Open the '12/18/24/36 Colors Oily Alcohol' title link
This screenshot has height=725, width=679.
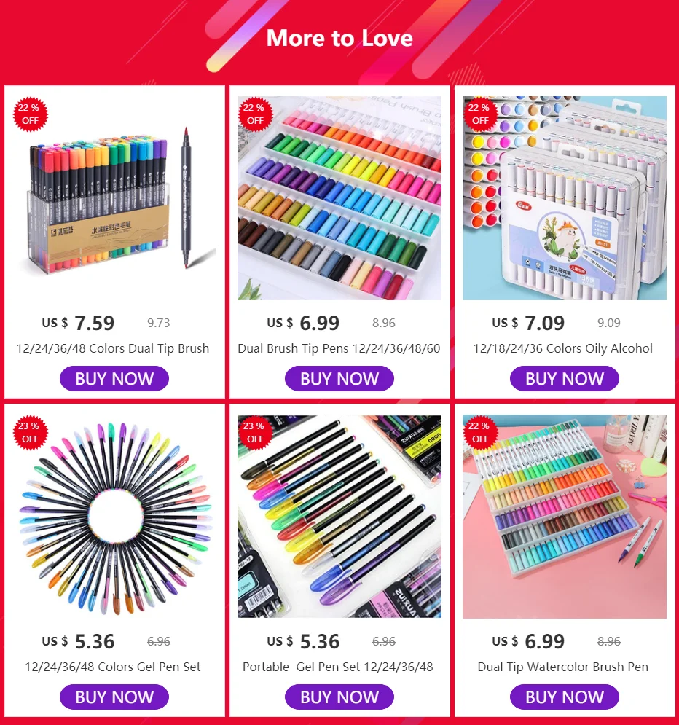(562, 348)
